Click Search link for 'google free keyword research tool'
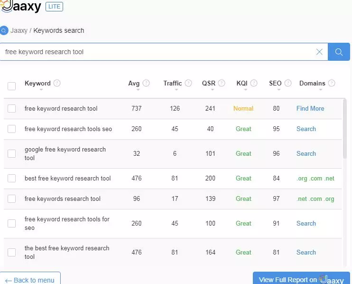Viewport: 352px width, 284px height. pyautogui.click(x=306, y=154)
